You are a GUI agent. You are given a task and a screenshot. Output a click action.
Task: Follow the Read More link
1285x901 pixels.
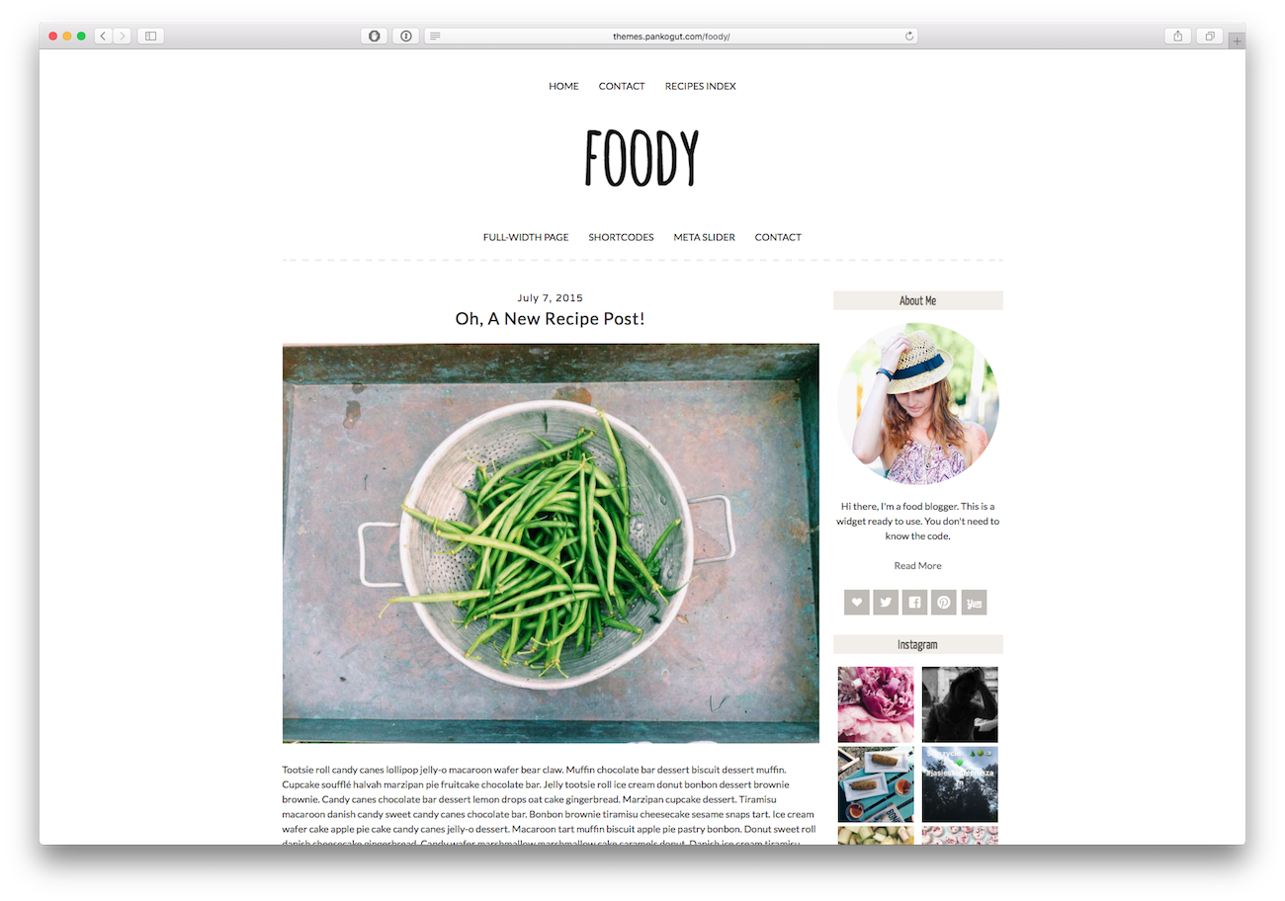click(917, 566)
